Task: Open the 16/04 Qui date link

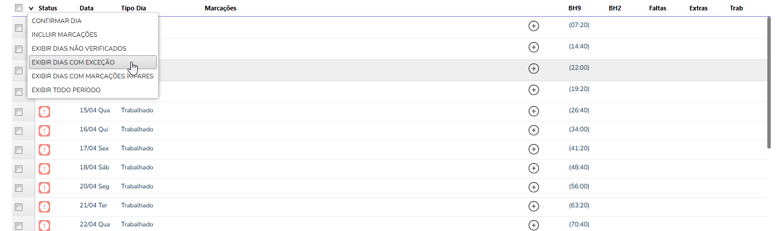Action: (x=94, y=130)
